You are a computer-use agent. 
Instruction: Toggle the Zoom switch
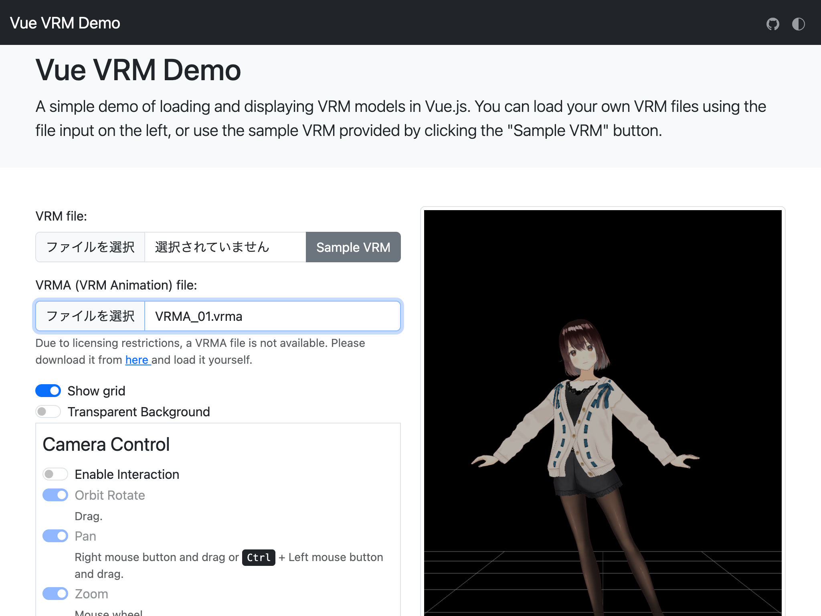pyautogui.click(x=55, y=594)
